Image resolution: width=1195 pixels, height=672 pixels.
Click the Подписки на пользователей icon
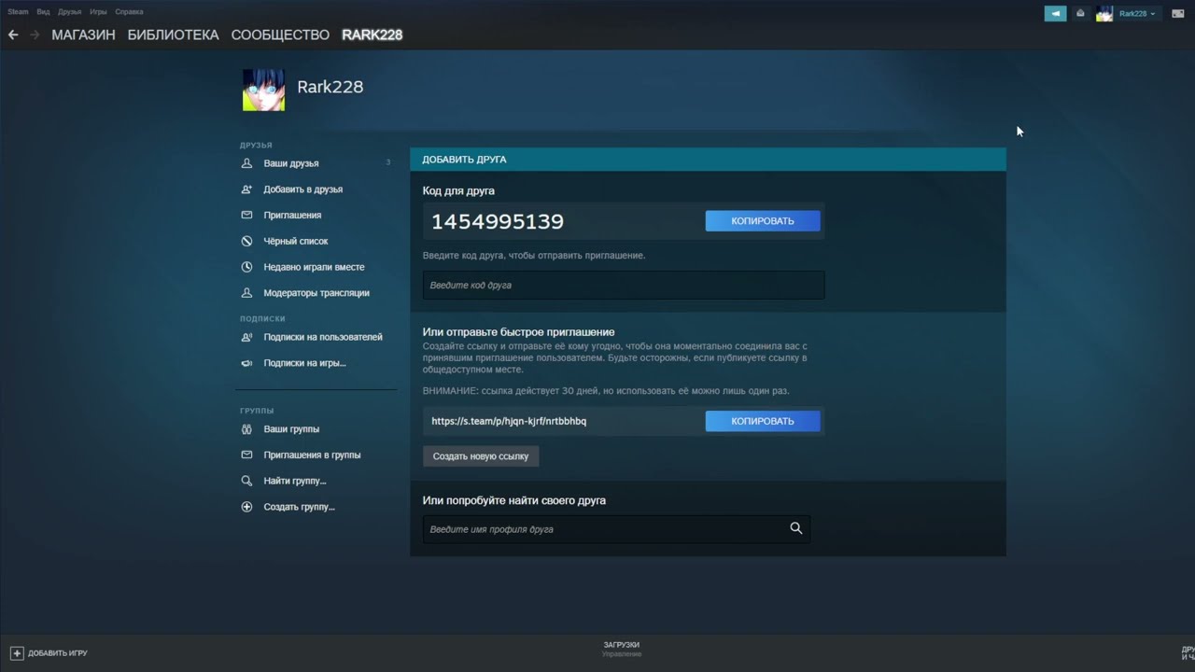click(246, 337)
